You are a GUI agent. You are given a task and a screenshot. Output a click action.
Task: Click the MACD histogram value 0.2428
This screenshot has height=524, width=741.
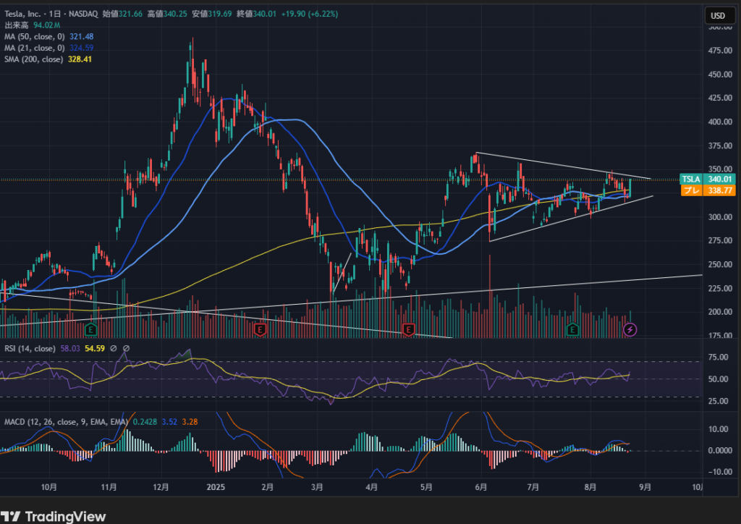pyautogui.click(x=145, y=421)
